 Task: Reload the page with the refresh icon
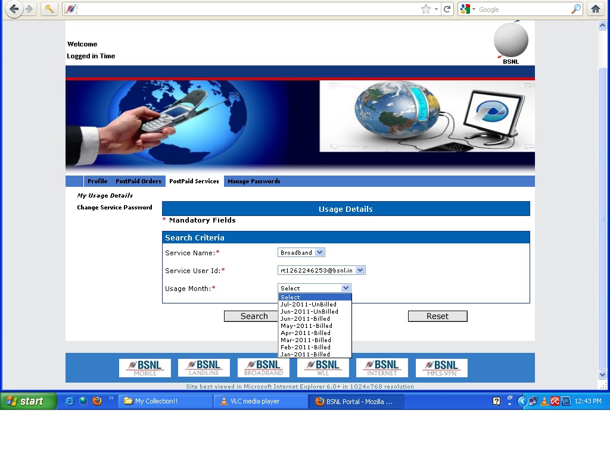pos(447,9)
